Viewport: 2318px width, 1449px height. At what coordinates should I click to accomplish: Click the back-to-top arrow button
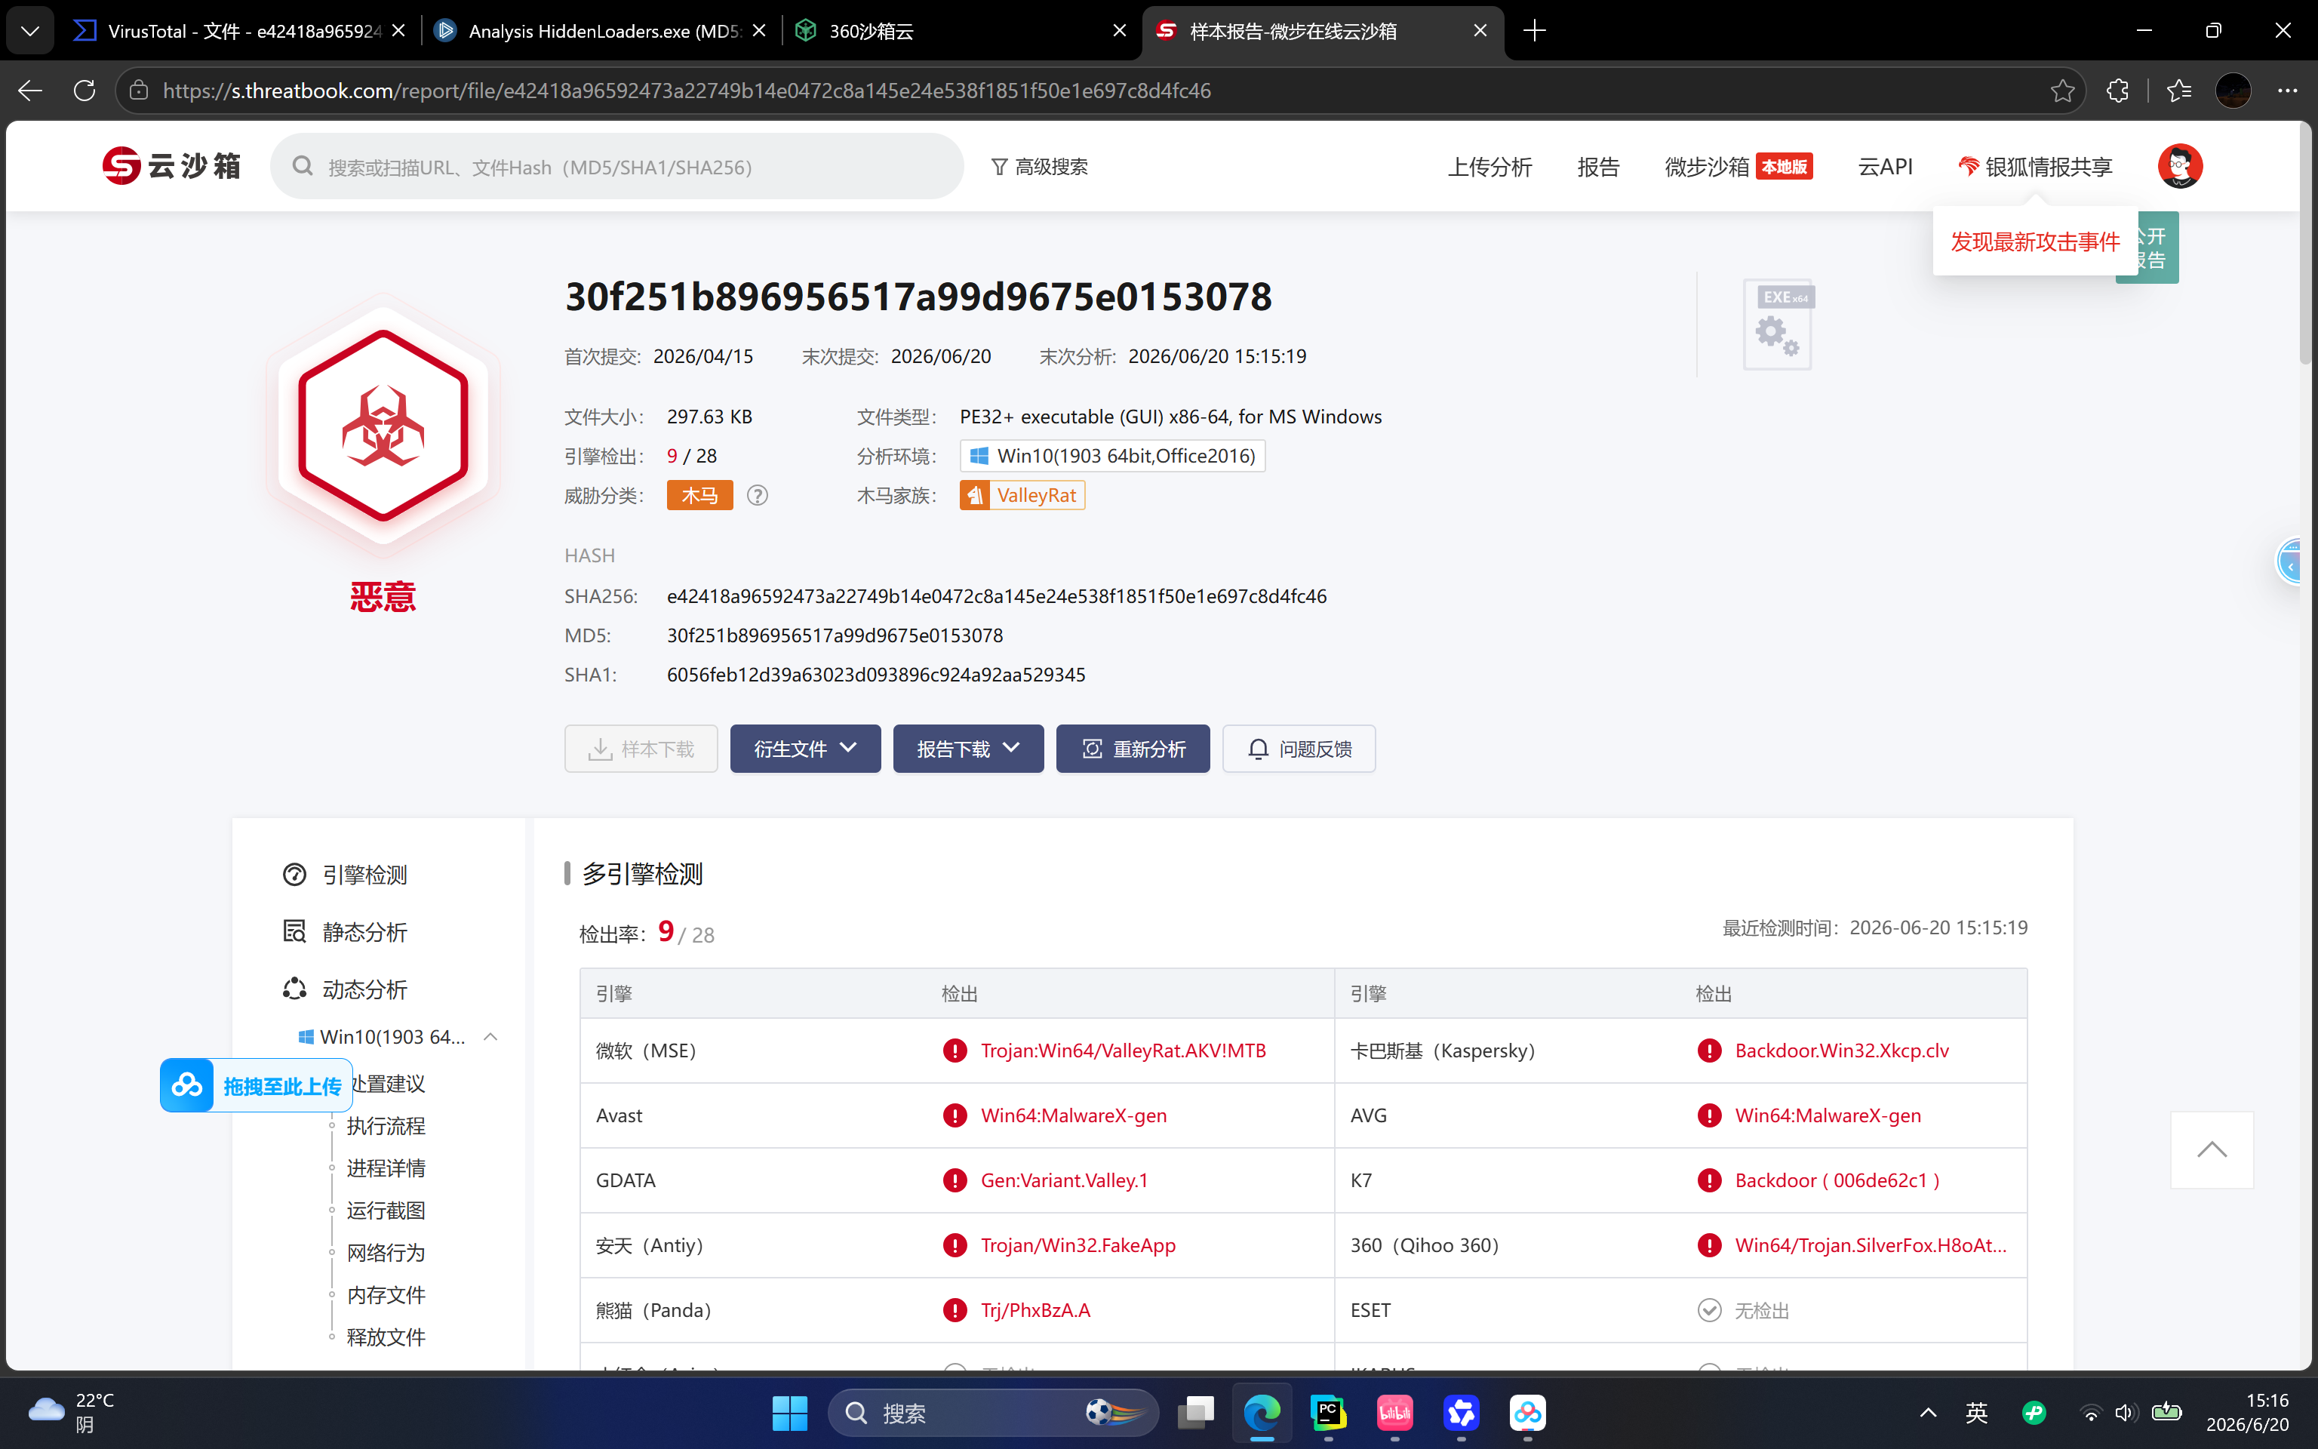point(2212,1150)
